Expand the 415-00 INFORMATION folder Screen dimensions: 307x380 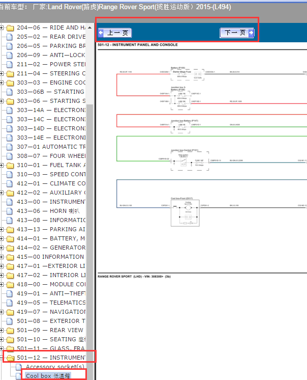[2, 257]
